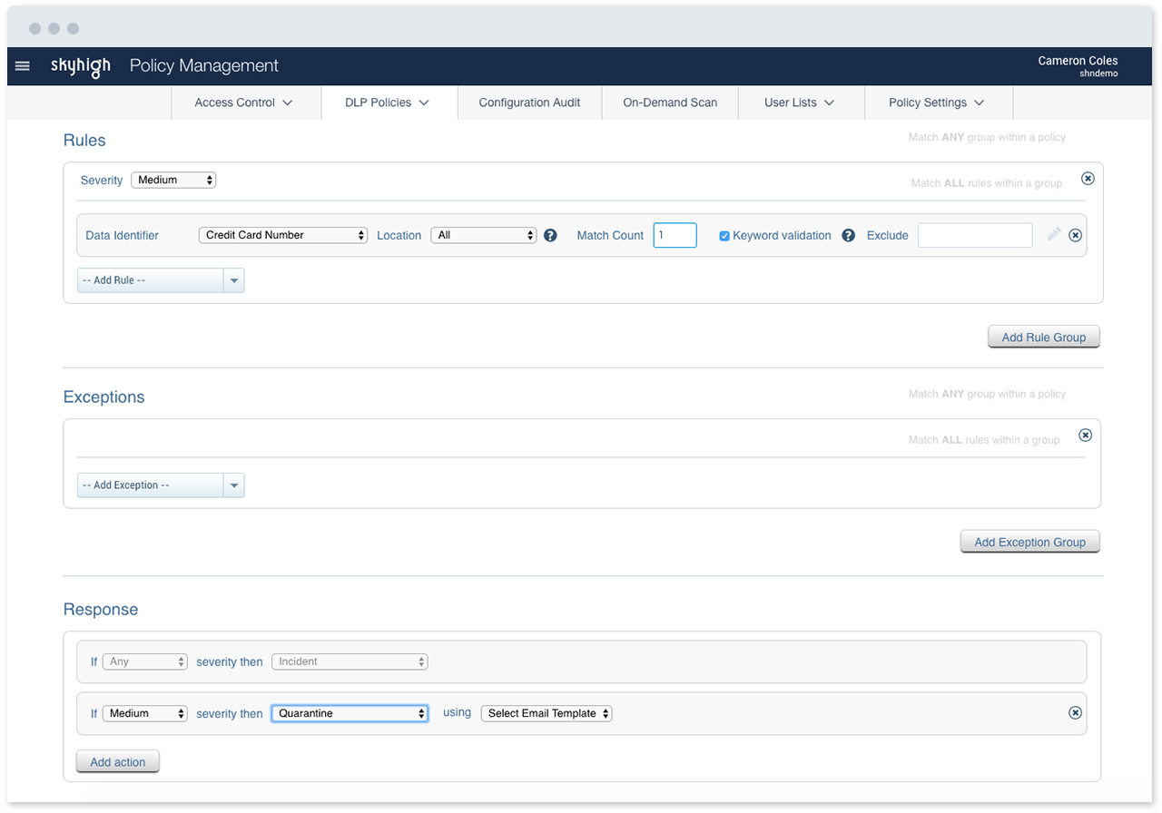Viewport: 1162px width, 813px height.
Task: Open the Access Control menu
Action: [x=245, y=103]
